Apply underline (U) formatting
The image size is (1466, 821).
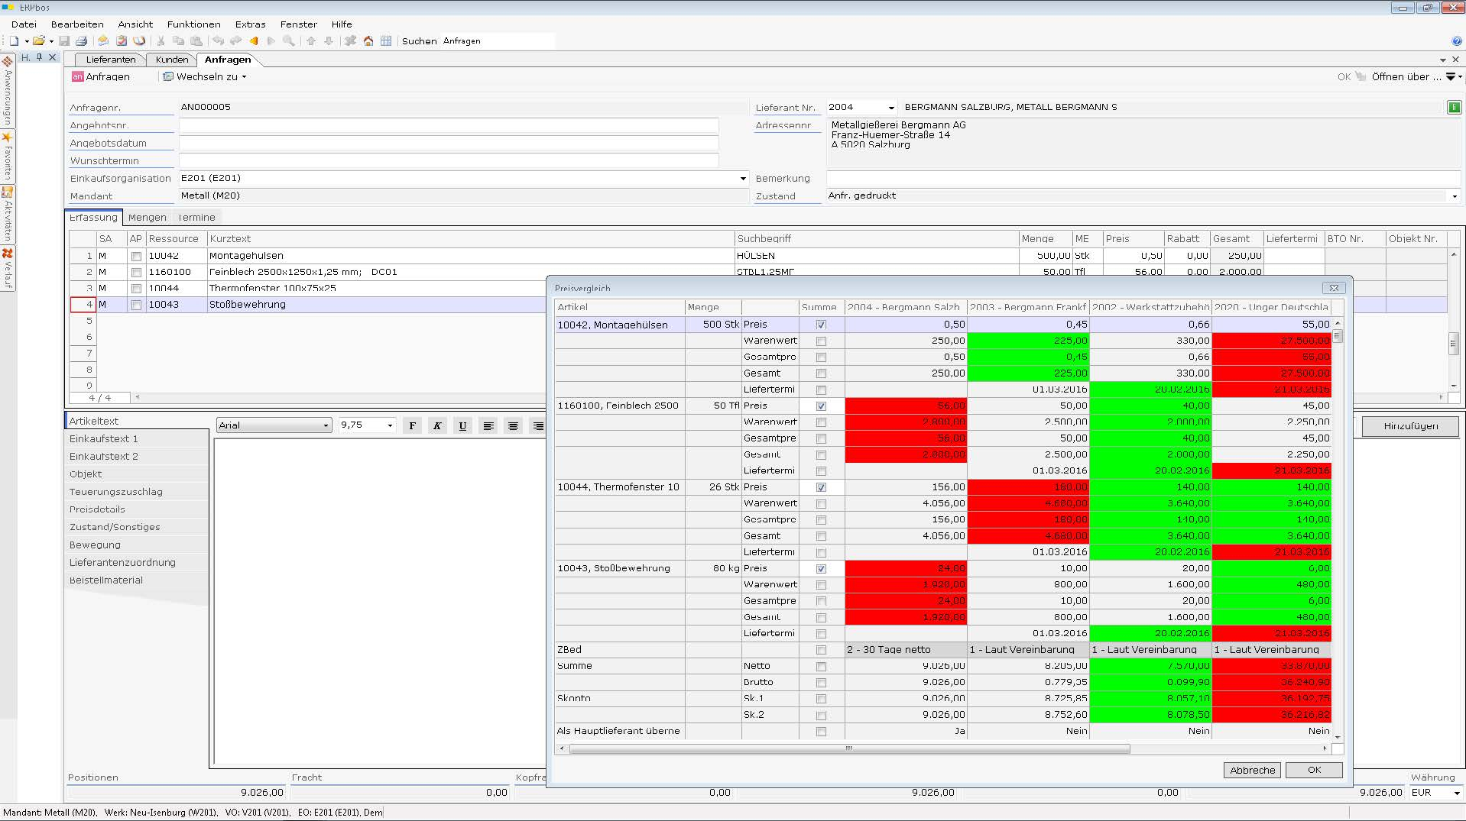[462, 426]
